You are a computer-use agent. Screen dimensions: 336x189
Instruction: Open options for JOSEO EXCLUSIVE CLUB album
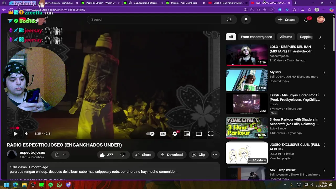324,145
